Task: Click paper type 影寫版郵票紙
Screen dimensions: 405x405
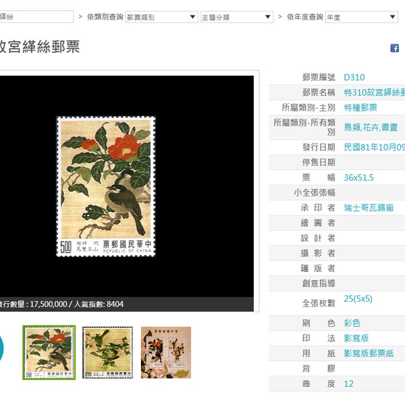Action: point(369,353)
